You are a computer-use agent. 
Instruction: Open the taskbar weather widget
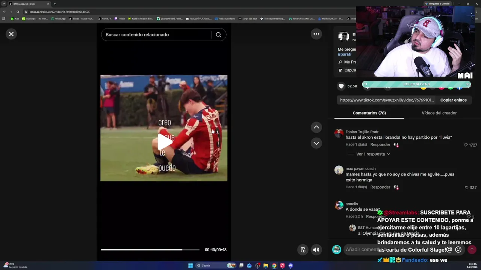pos(15,265)
